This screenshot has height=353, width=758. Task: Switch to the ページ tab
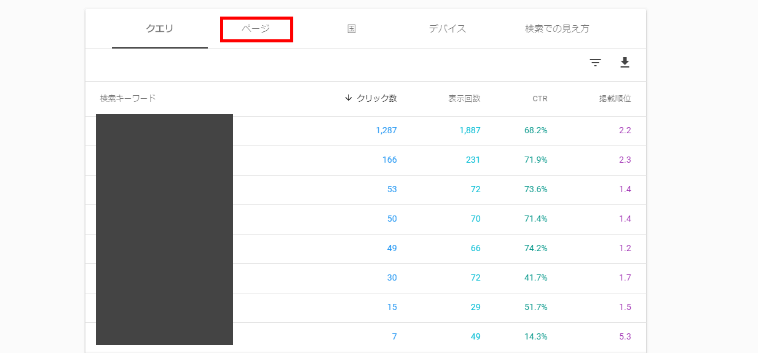pyautogui.click(x=256, y=29)
